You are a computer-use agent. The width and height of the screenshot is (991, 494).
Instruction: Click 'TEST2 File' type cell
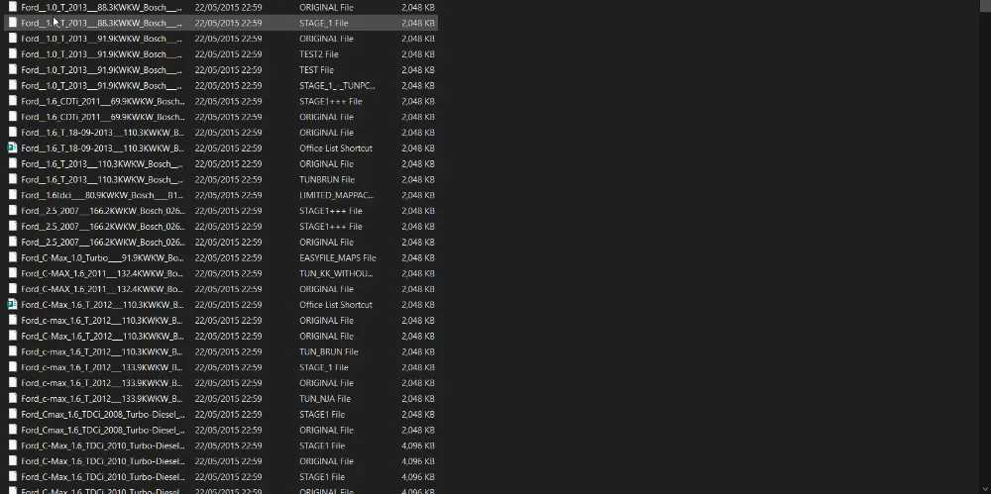click(x=318, y=54)
